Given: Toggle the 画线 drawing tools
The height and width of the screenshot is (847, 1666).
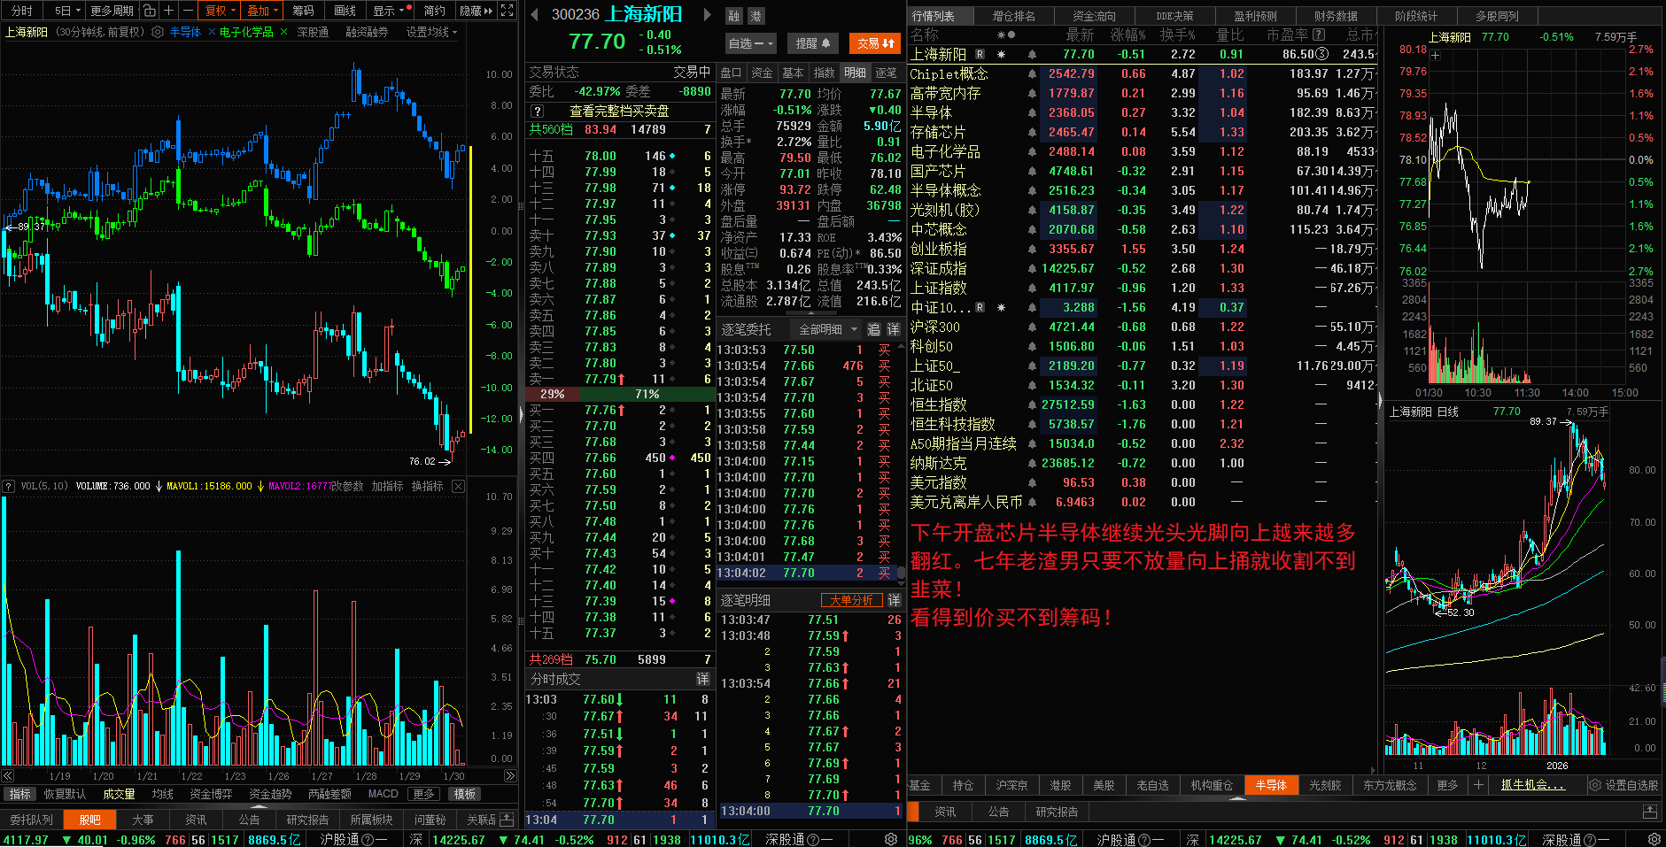Looking at the screenshot, I should pyautogui.click(x=345, y=11).
